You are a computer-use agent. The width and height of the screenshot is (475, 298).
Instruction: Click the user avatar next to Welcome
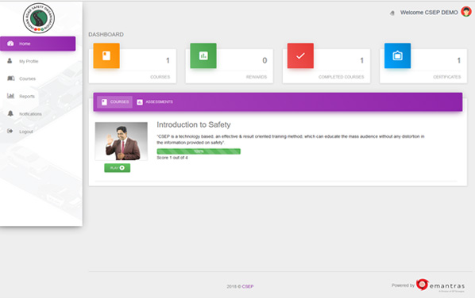coord(466,12)
